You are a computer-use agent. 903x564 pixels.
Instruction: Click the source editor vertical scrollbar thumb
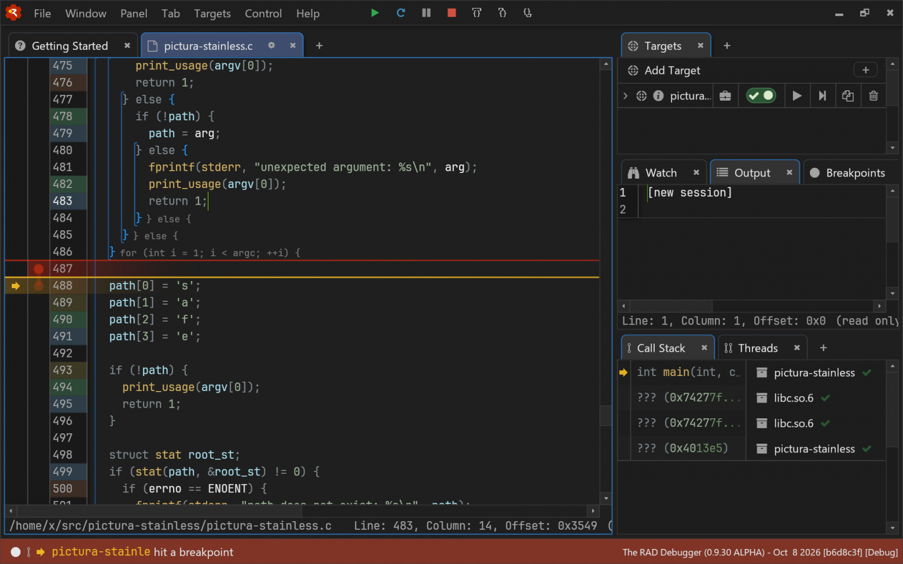point(606,415)
